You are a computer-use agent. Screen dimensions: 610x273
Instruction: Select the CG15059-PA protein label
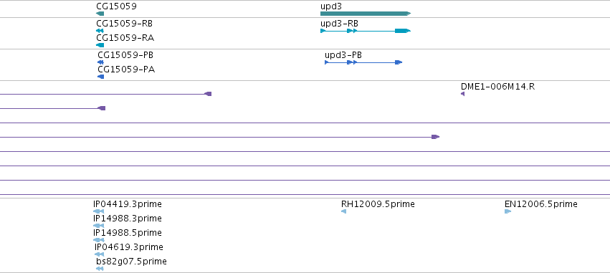click(x=126, y=70)
